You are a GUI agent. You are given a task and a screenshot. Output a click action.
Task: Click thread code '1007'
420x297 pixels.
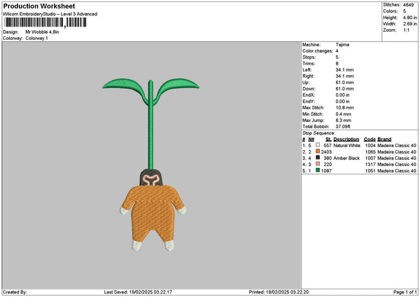click(x=370, y=158)
